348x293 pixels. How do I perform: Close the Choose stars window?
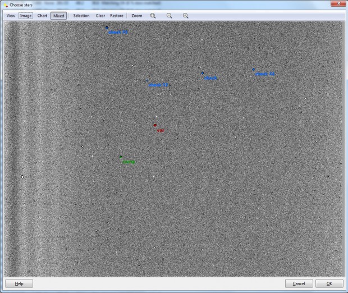click(338, 3)
